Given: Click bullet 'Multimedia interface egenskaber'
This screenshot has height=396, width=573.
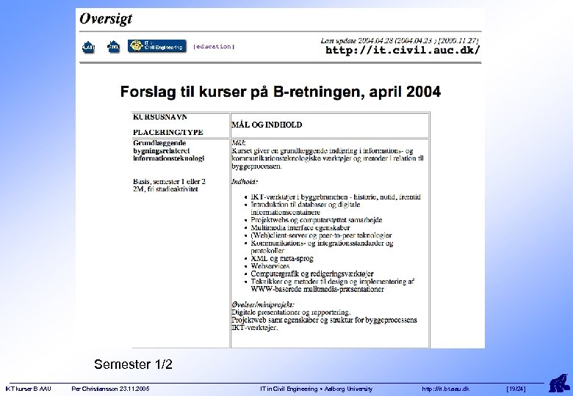Looking at the screenshot, I should [x=300, y=227].
